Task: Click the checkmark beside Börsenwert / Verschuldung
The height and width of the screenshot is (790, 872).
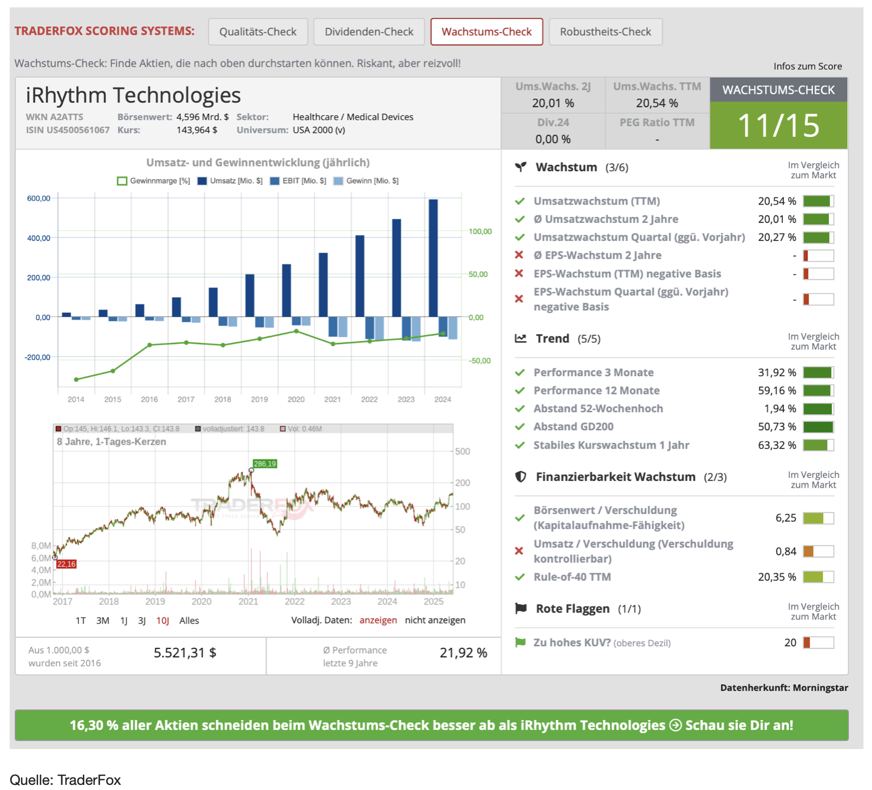Action: click(x=520, y=518)
